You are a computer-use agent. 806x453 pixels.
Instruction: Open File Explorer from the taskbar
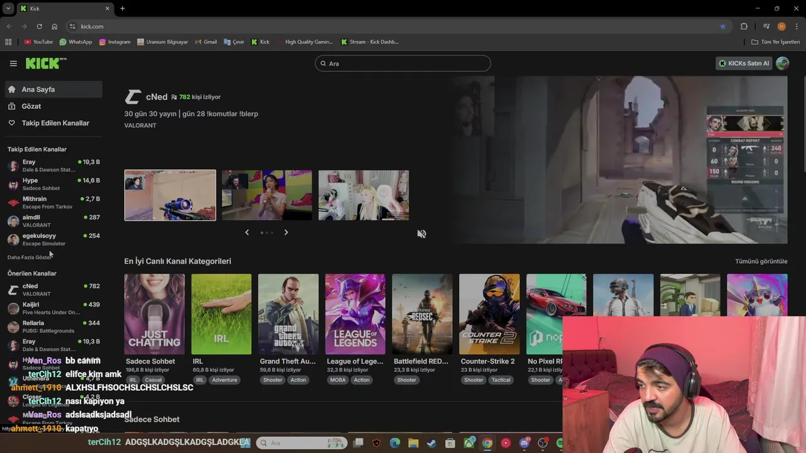[x=413, y=443]
